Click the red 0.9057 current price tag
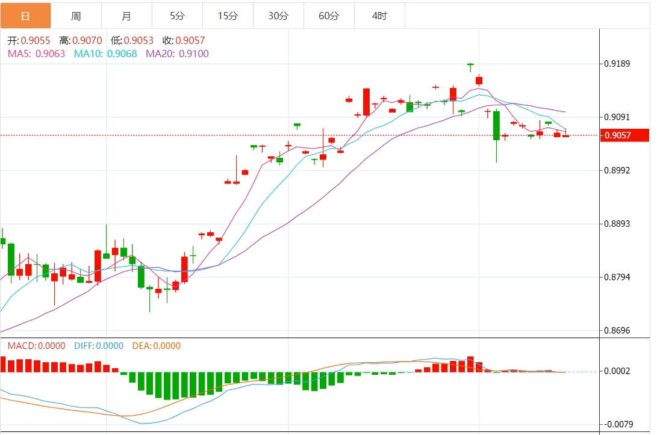660x435 pixels. coord(624,135)
